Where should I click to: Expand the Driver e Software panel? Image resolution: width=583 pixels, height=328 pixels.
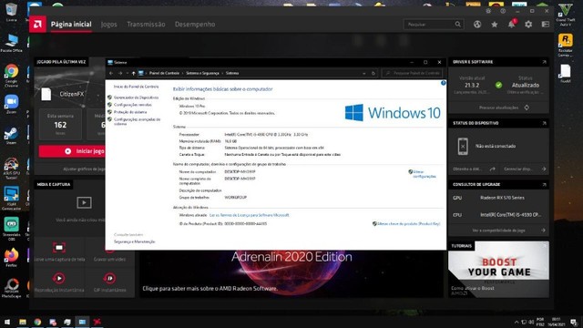pos(544,62)
